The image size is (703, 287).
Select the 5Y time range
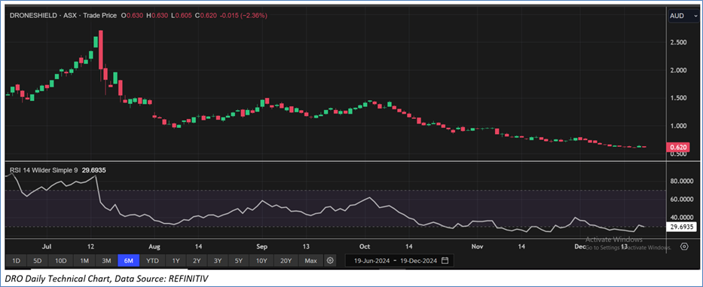tap(239, 261)
